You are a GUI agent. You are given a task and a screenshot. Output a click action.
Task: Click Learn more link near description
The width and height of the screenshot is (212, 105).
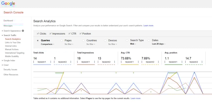coord(148,26)
